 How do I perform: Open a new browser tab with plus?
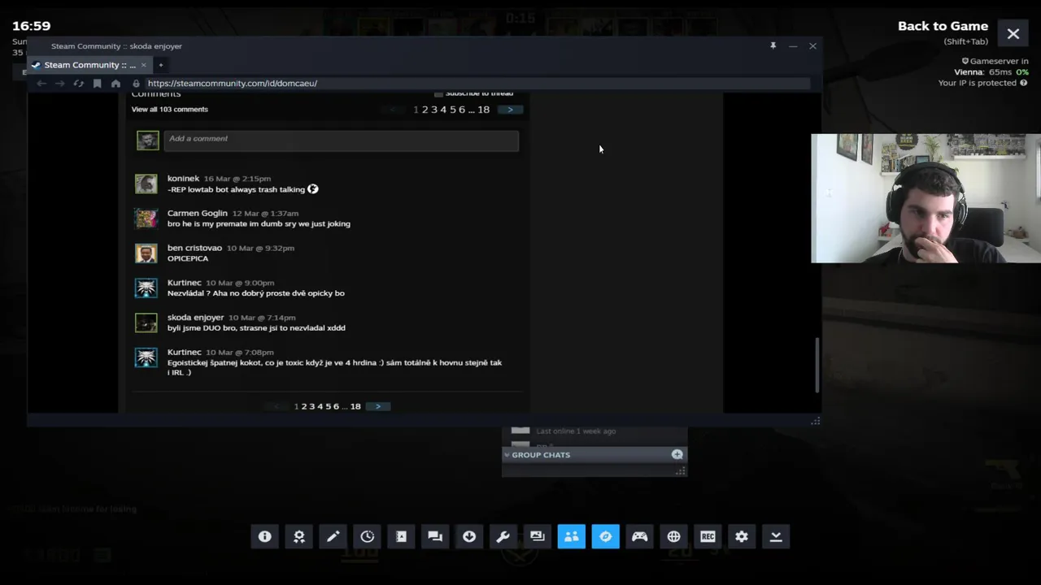[x=160, y=65]
